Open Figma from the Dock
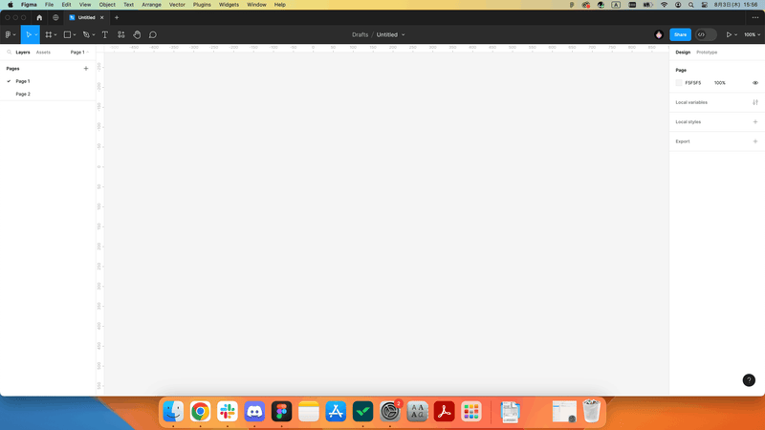 (x=281, y=412)
